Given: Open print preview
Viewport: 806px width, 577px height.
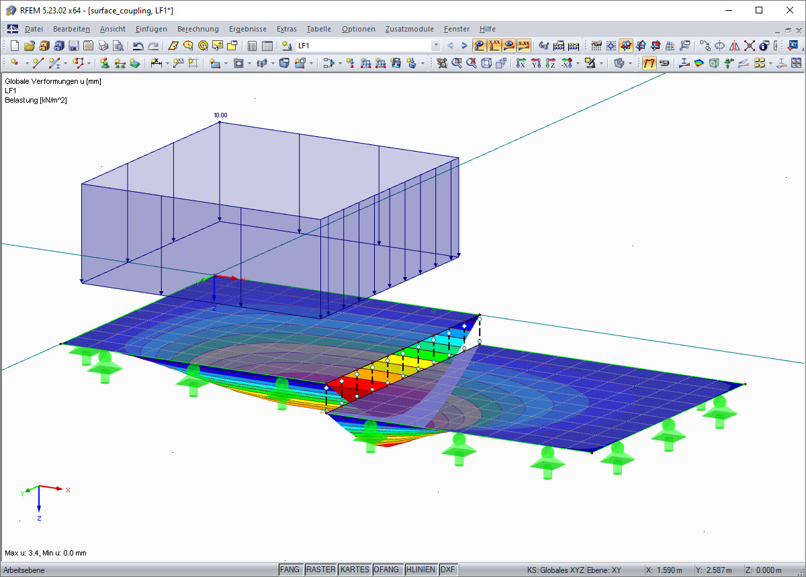Looking at the screenshot, I should click(118, 46).
